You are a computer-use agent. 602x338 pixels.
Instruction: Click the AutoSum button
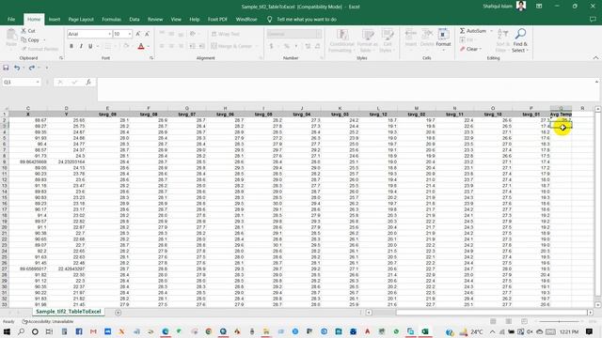[x=473, y=31]
